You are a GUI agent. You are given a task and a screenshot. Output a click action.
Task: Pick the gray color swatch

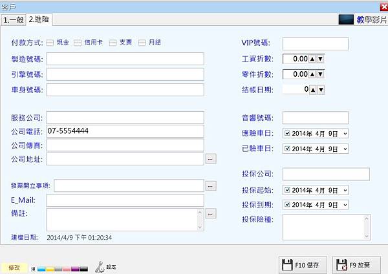(58, 269)
